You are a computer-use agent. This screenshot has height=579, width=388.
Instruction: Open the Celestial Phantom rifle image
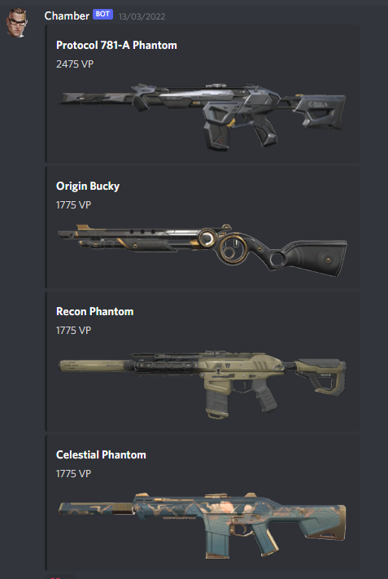(x=203, y=525)
